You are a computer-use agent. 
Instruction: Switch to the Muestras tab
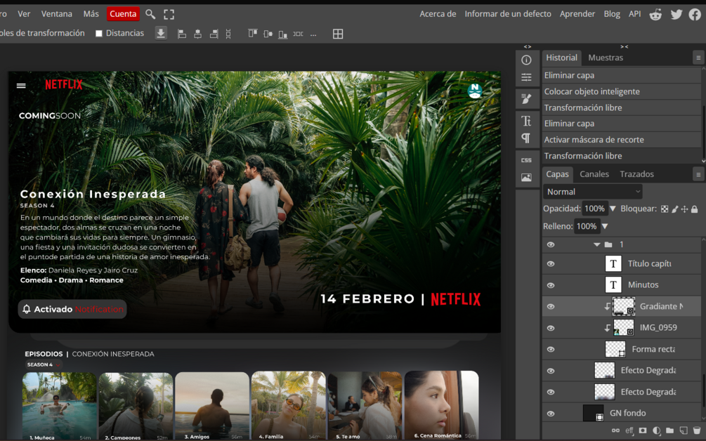coord(606,58)
